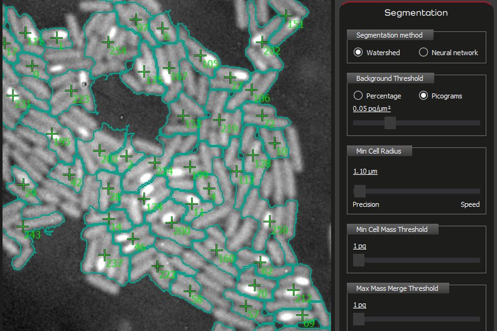
Task: Click the Min Cell Radius slider handle
Action: (360, 191)
